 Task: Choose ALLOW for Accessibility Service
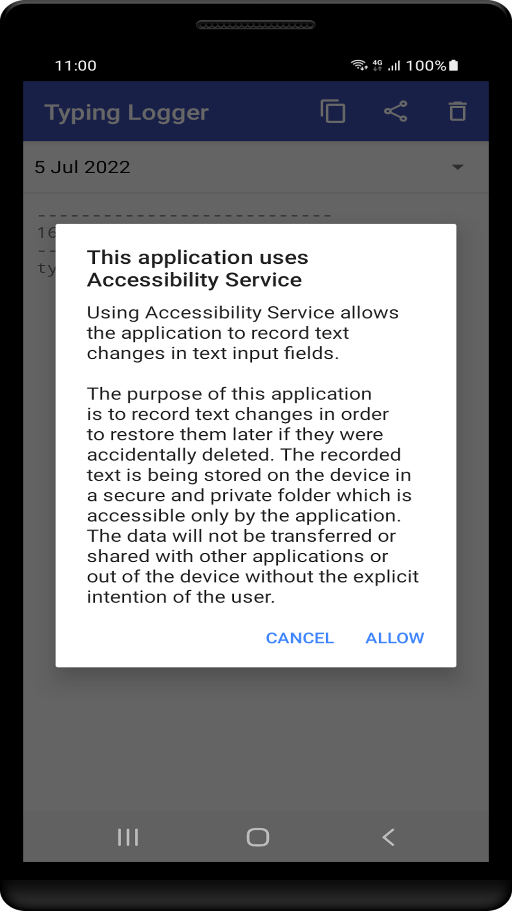tap(395, 638)
